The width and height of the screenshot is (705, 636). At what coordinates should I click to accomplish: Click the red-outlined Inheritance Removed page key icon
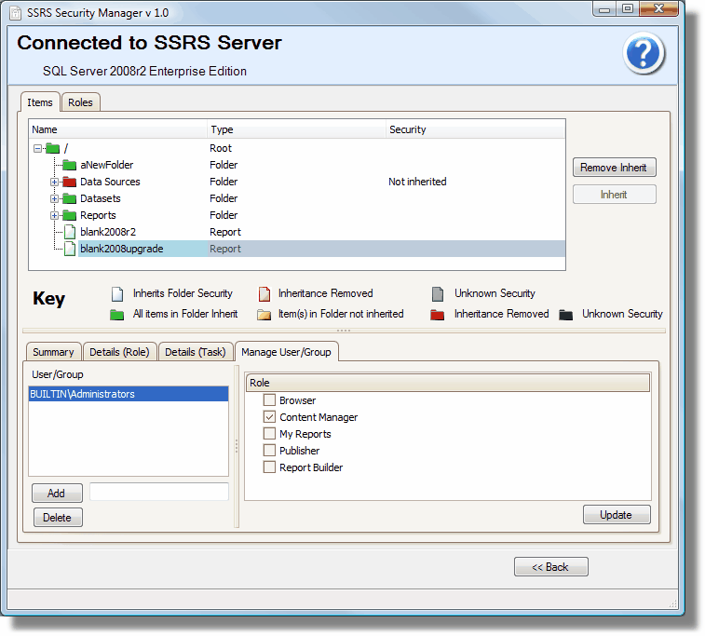pos(264,294)
